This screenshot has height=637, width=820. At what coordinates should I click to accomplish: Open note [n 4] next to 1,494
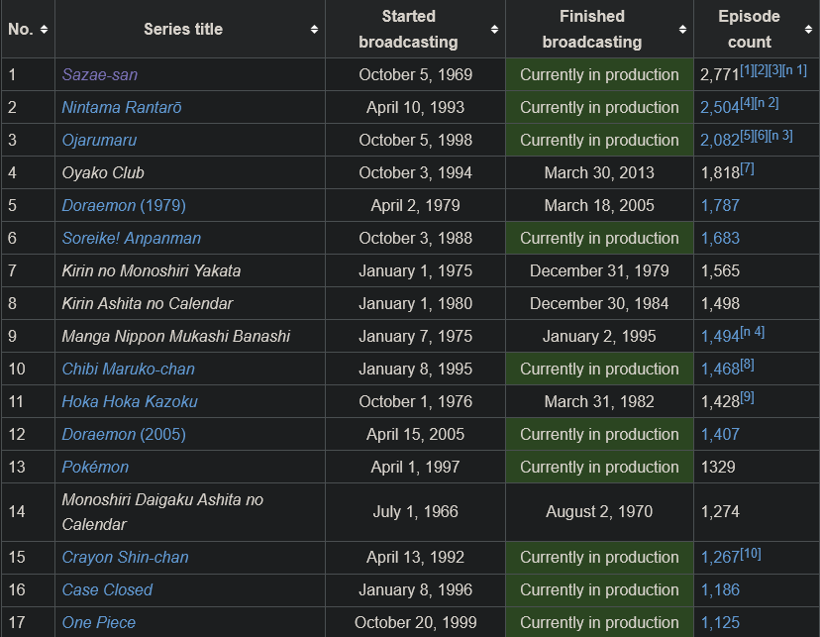pos(753,332)
